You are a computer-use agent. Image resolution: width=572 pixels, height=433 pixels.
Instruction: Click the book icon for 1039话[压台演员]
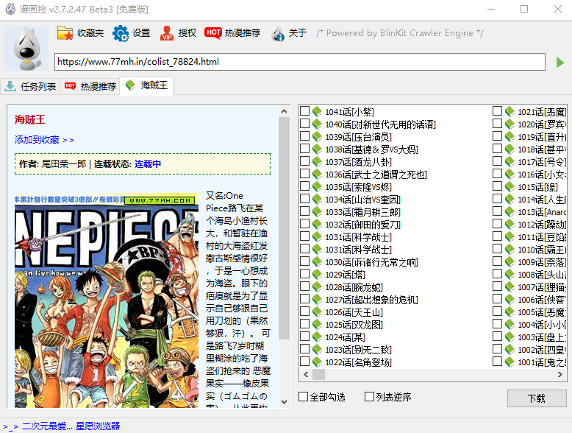(x=317, y=137)
